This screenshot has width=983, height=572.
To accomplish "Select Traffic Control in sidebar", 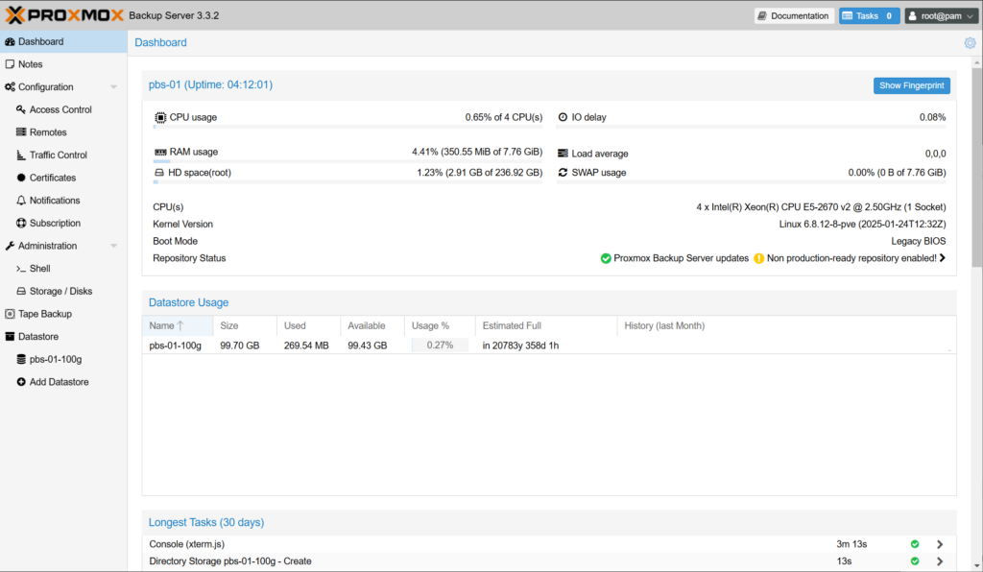I will (58, 155).
